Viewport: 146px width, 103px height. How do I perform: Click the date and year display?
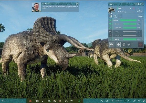tap(119, 101)
